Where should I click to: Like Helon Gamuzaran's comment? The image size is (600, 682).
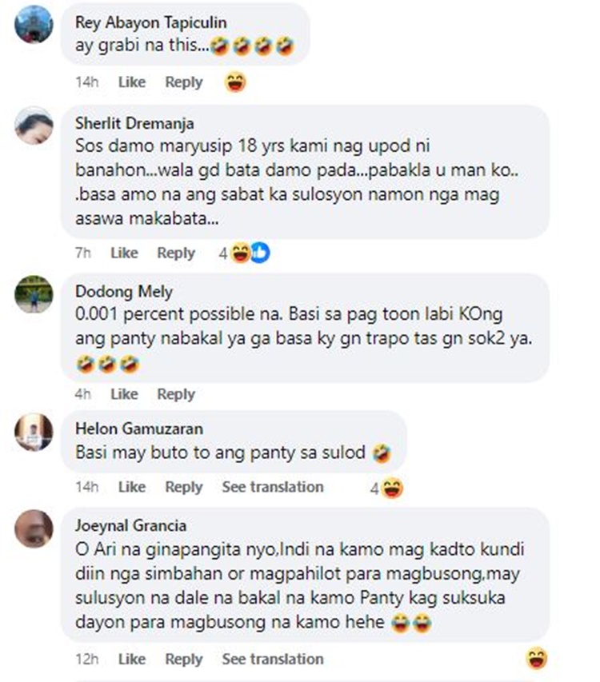point(132,487)
